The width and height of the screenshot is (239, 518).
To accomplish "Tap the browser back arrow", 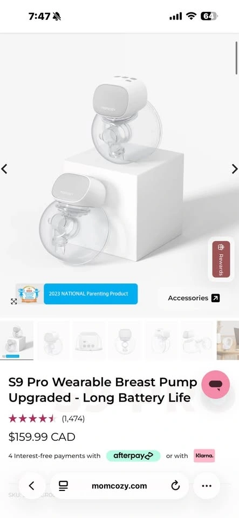I will click(32, 486).
